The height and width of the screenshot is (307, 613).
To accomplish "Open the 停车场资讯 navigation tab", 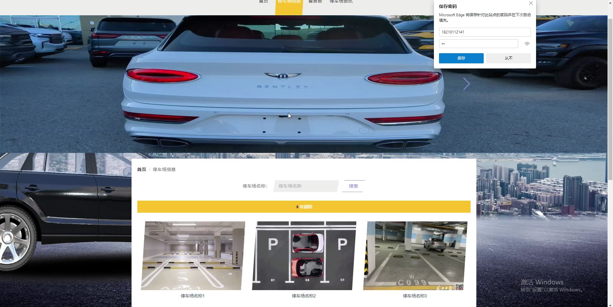I will (341, 2).
